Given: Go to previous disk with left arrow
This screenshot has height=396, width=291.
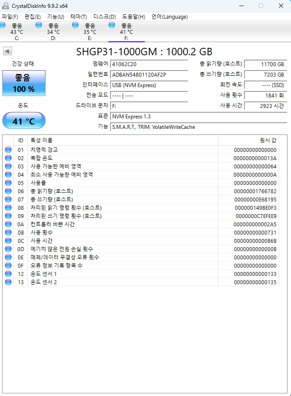Looking at the screenshot, I should 7,51.
